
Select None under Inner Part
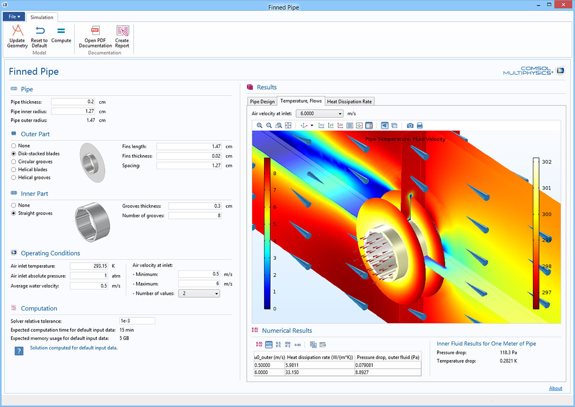[x=13, y=205]
